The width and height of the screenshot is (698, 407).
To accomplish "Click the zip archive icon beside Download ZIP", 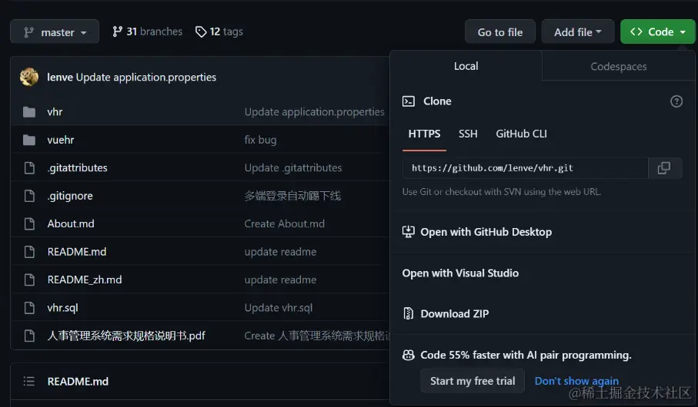I will 408,313.
